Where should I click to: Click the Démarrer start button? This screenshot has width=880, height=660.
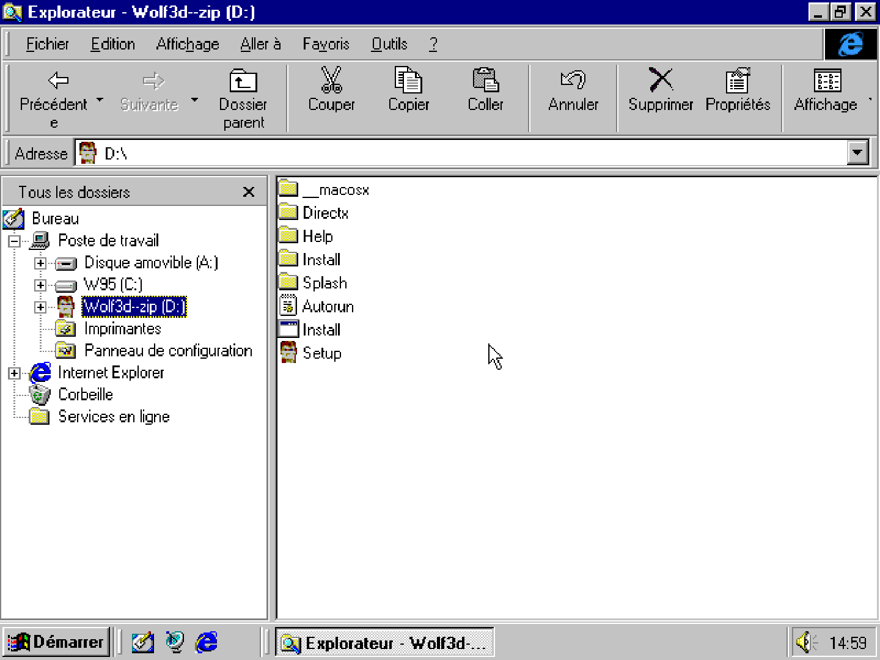pyautogui.click(x=56, y=642)
